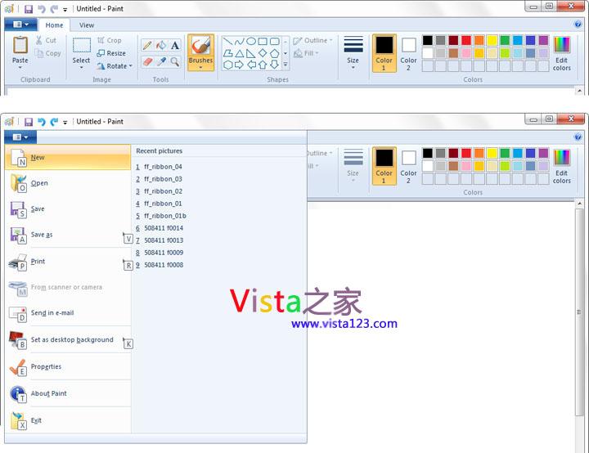
Task: Select the Text tool
Action: (x=175, y=46)
